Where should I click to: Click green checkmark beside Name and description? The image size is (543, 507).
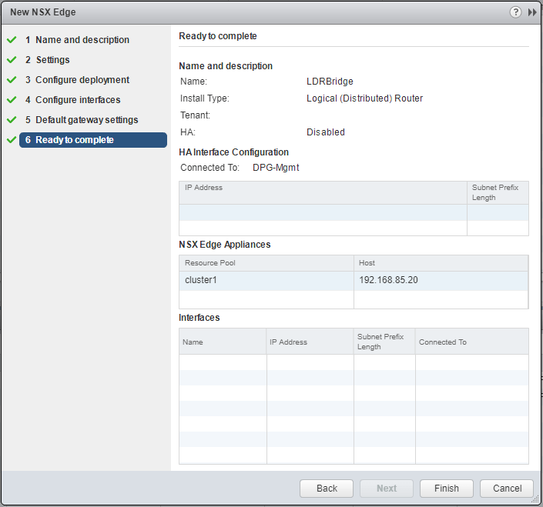tap(12, 40)
